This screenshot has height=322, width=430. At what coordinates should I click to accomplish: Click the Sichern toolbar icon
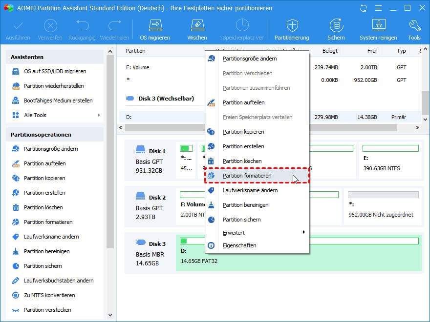tap(336, 29)
